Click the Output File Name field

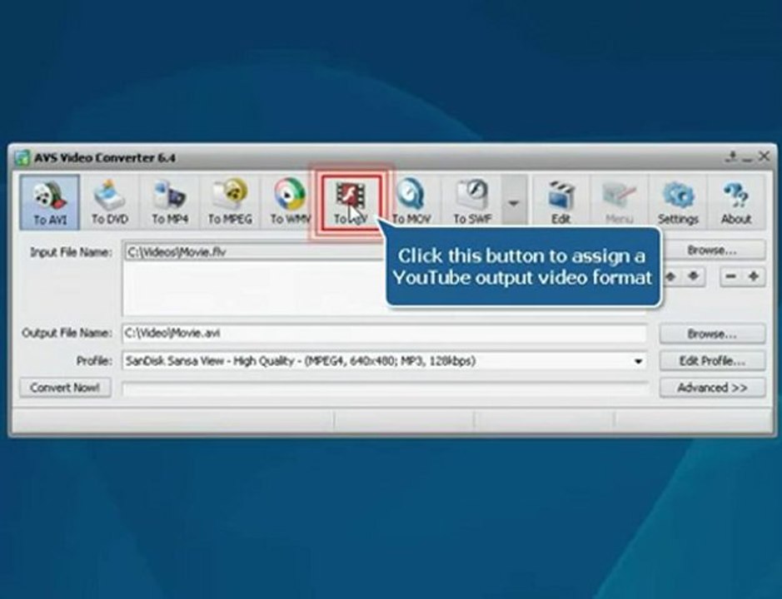[385, 333]
